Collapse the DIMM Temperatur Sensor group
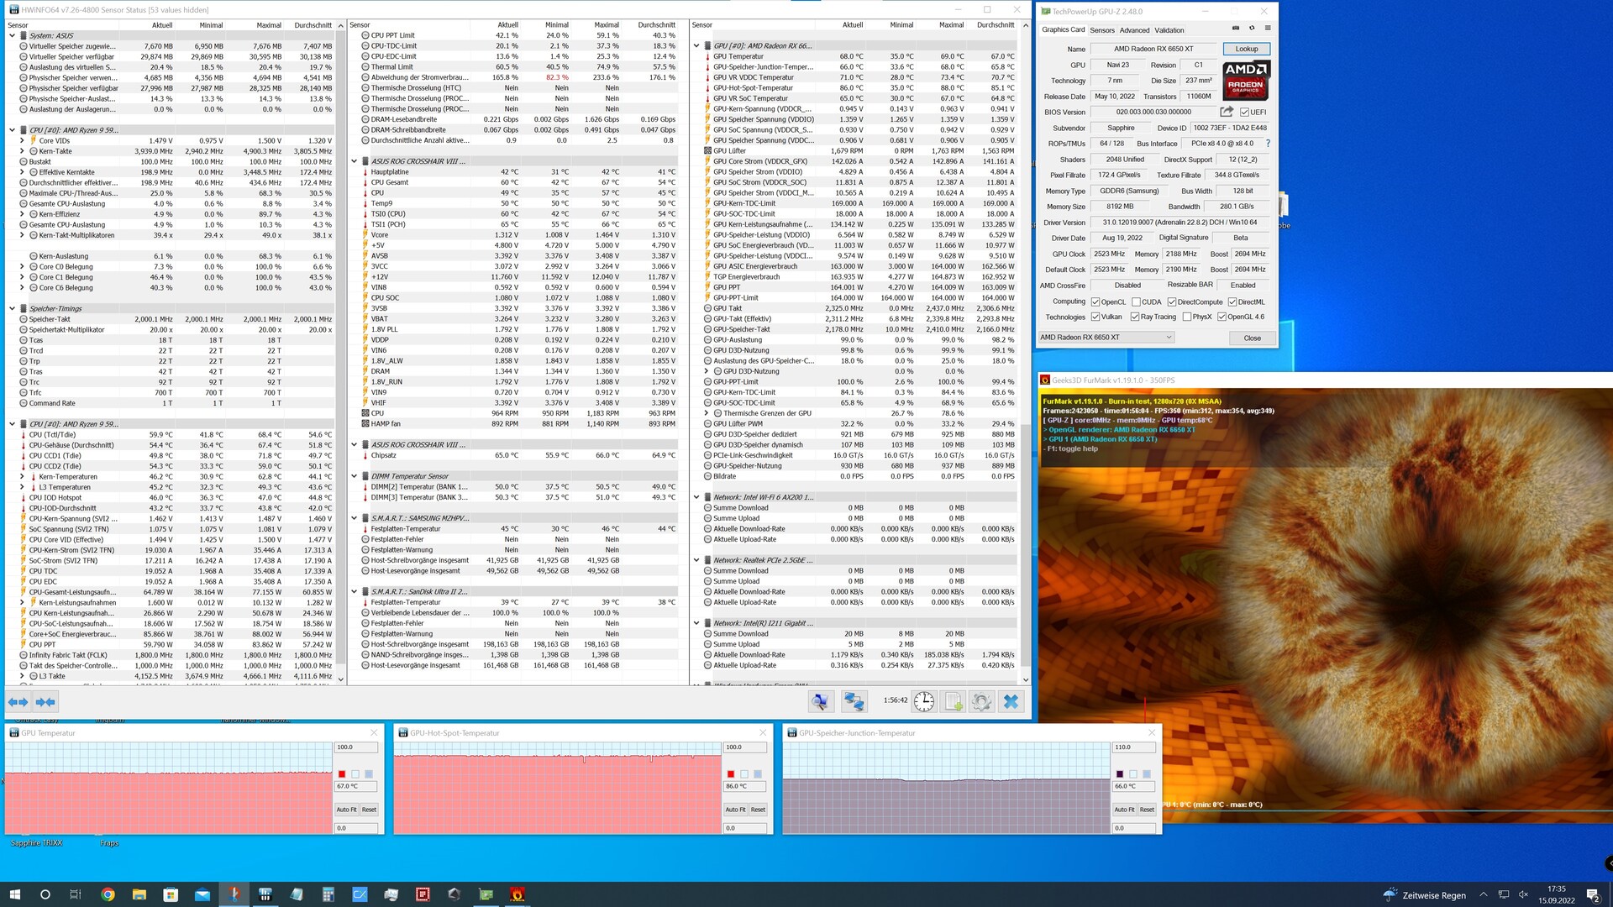This screenshot has width=1613, height=907. 354,476
